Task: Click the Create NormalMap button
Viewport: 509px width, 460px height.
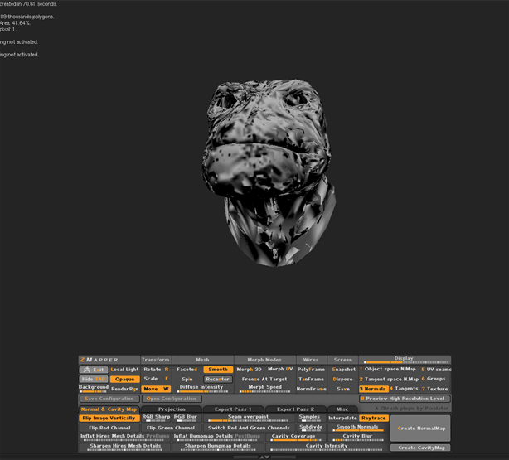Action: 420,428
